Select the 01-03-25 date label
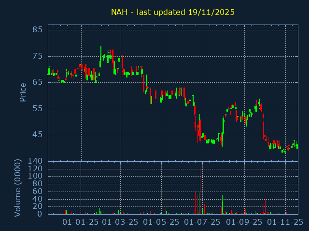Image resolution: width=309 pixels, height=231 pixels. pos(121,222)
